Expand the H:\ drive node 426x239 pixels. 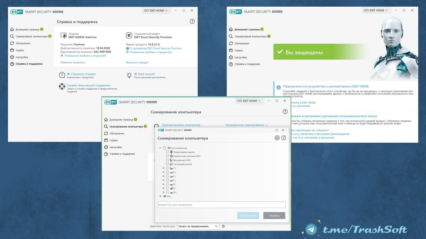pyautogui.click(x=163, y=188)
